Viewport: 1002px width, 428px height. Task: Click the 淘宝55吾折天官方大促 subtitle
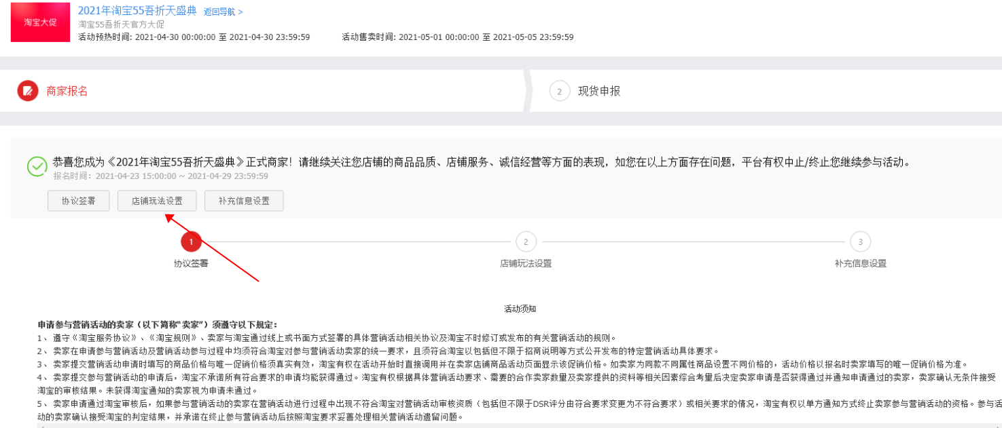(x=121, y=24)
